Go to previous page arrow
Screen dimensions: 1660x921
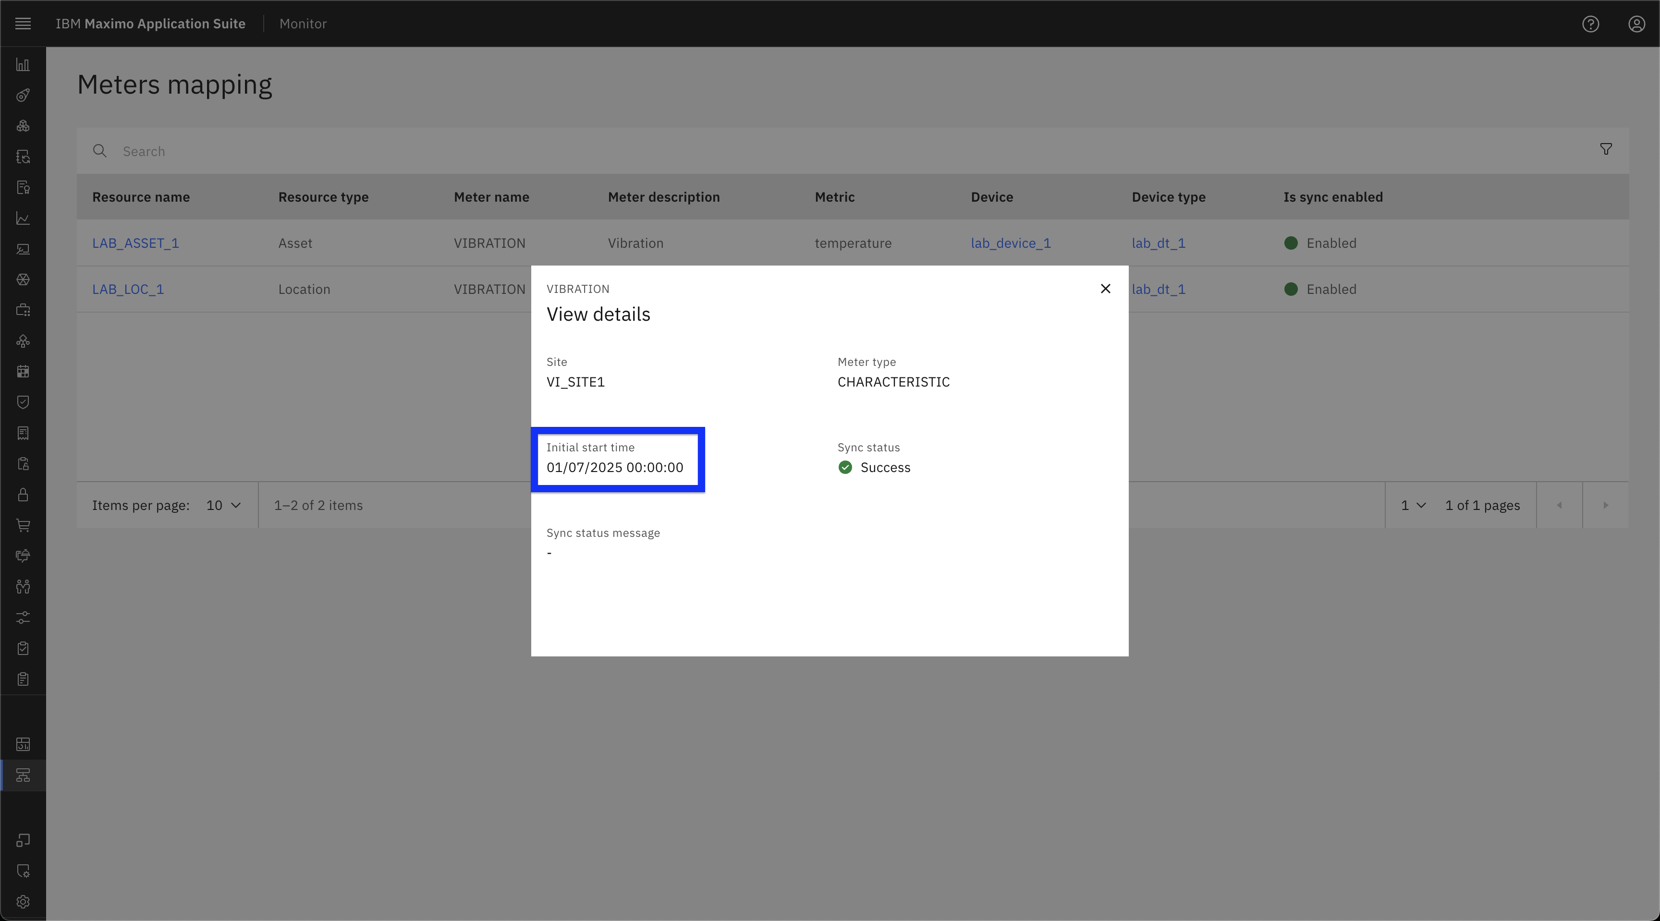tap(1560, 506)
